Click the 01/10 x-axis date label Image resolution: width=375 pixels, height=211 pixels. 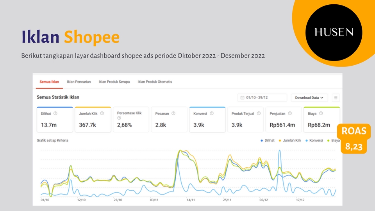pyautogui.click(x=45, y=200)
